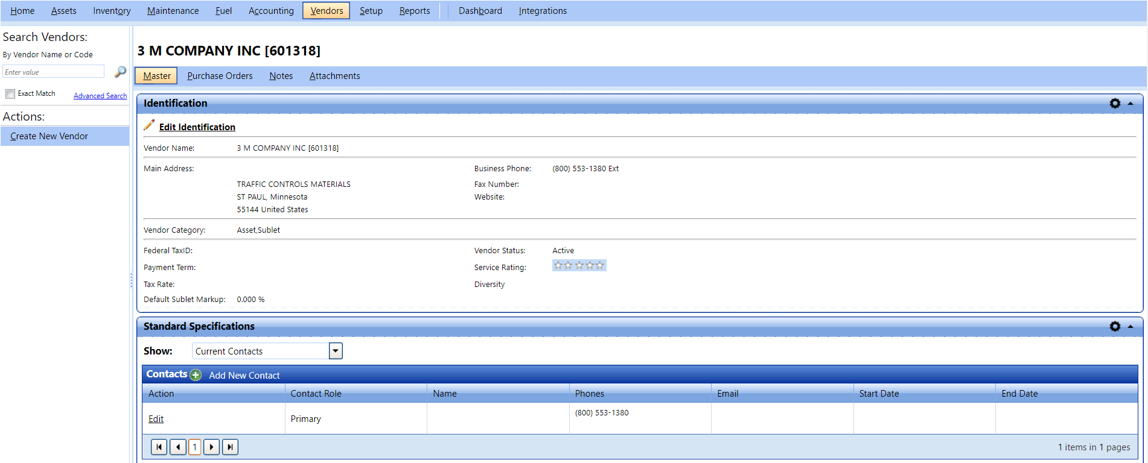Click the Asset,Sublet vendor category value
This screenshot has height=463, width=1148.
(258, 230)
